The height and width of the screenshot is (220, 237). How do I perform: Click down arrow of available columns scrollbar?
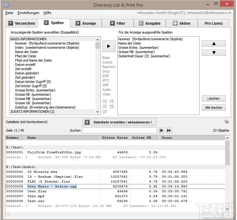point(98,112)
